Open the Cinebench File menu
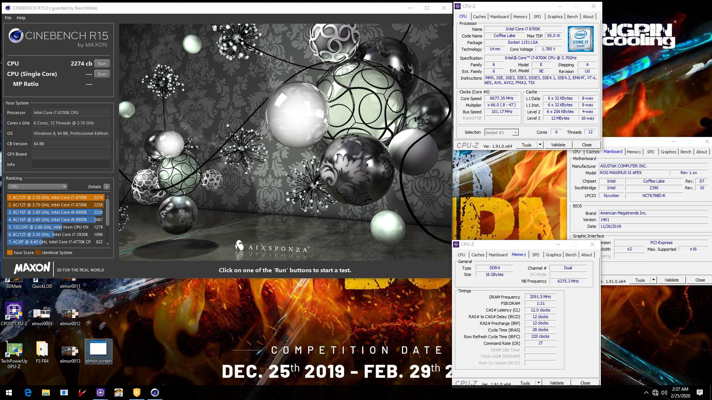 coord(8,18)
